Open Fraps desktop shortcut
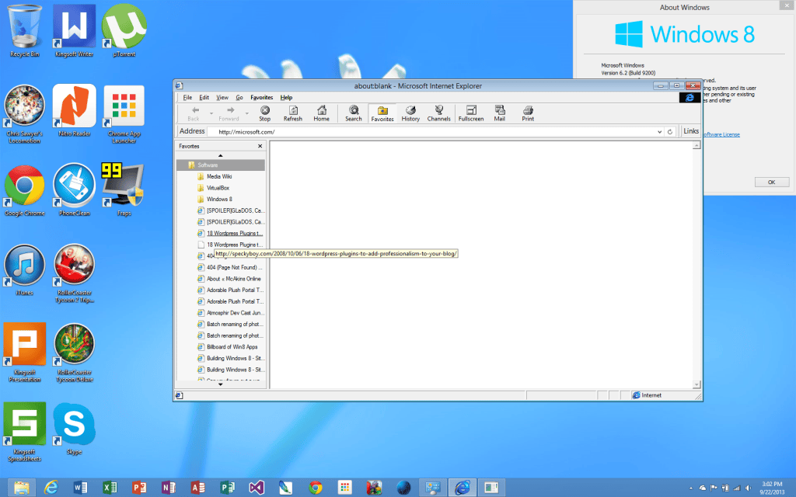The image size is (796, 497). tap(124, 190)
